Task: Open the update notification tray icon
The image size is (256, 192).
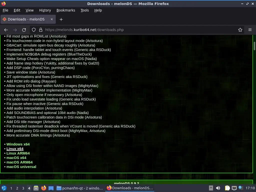Action: pos(240,188)
